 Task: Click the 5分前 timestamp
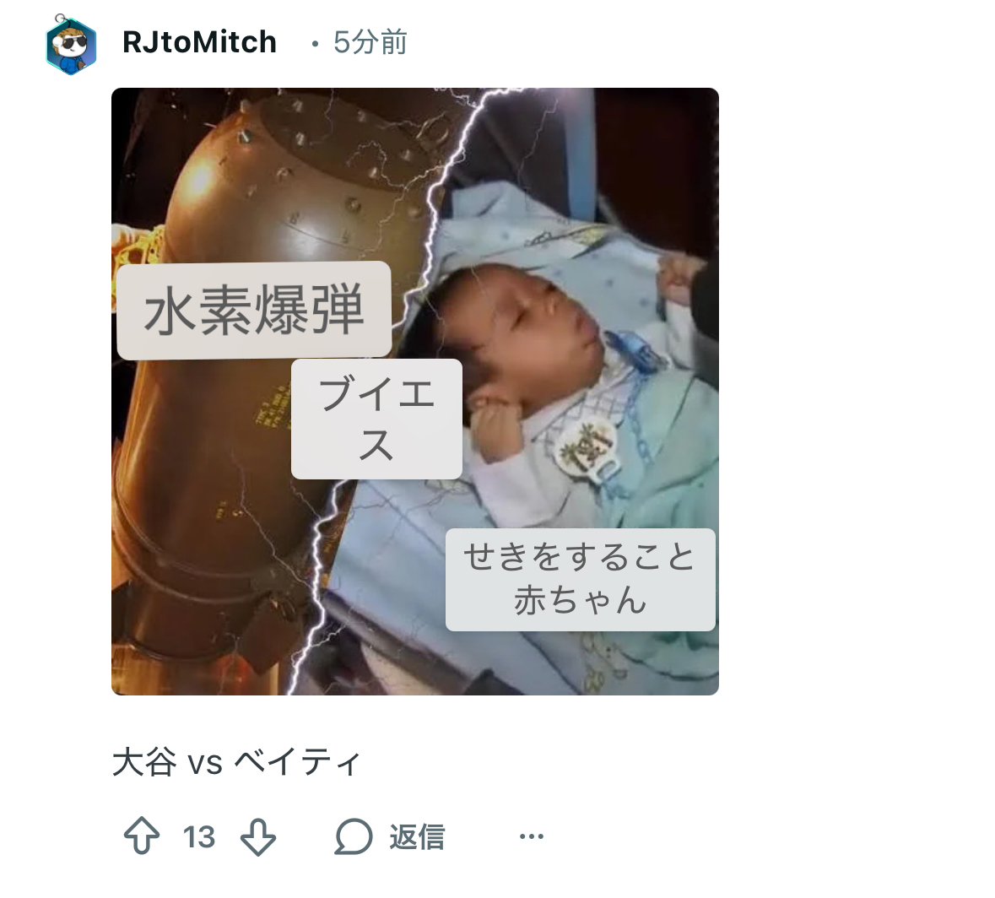click(x=370, y=42)
